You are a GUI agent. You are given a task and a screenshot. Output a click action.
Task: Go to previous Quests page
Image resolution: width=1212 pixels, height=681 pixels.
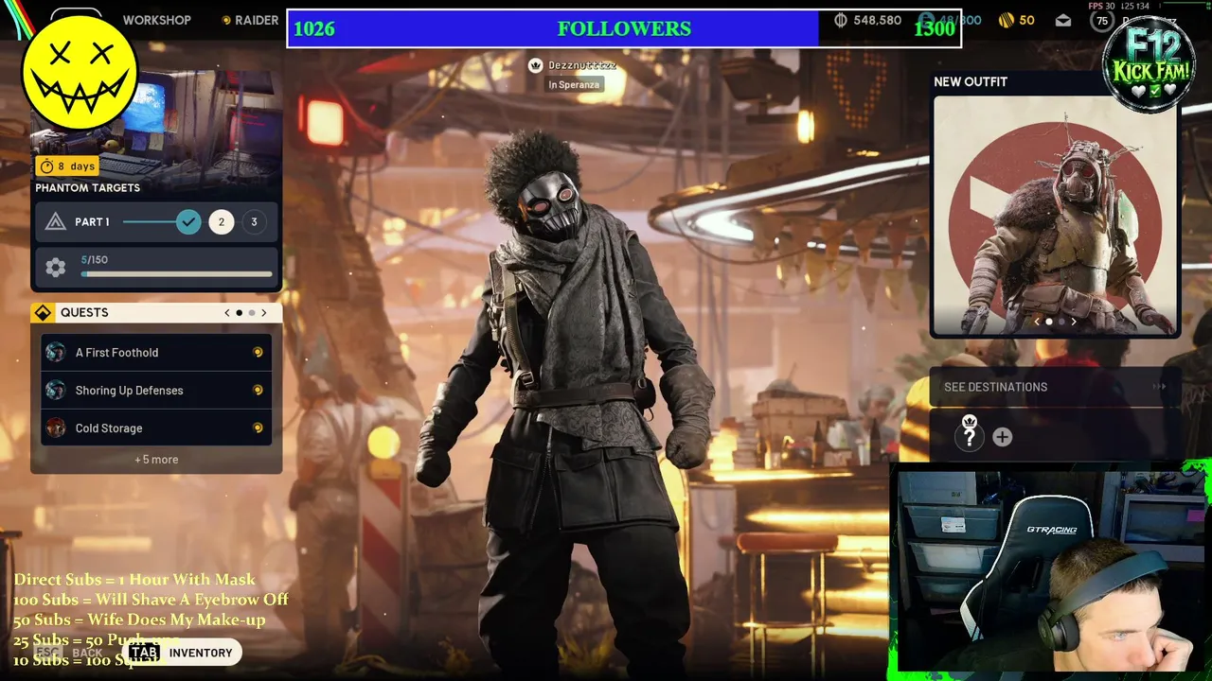pos(226,313)
